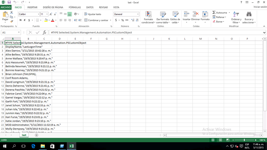Open the General number format dropdown

(138, 14)
